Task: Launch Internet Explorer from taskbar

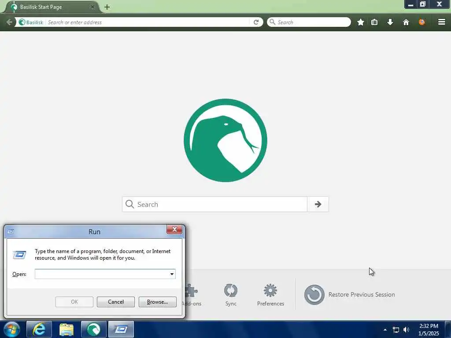Action: click(39, 329)
